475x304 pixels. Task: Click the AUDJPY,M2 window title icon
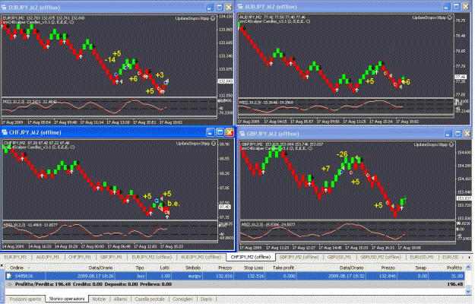point(240,6)
